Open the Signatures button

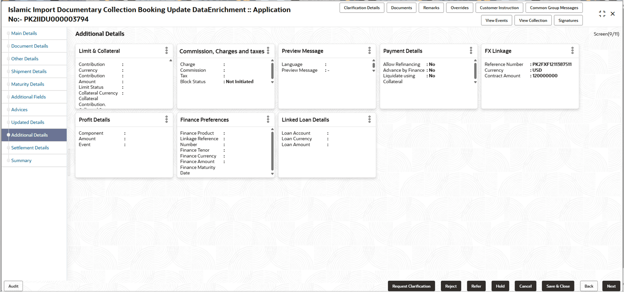click(x=568, y=20)
